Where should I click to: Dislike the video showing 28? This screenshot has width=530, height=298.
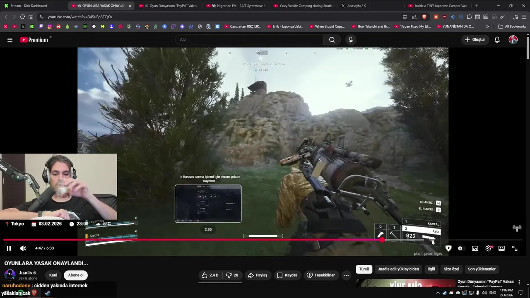tap(232, 275)
